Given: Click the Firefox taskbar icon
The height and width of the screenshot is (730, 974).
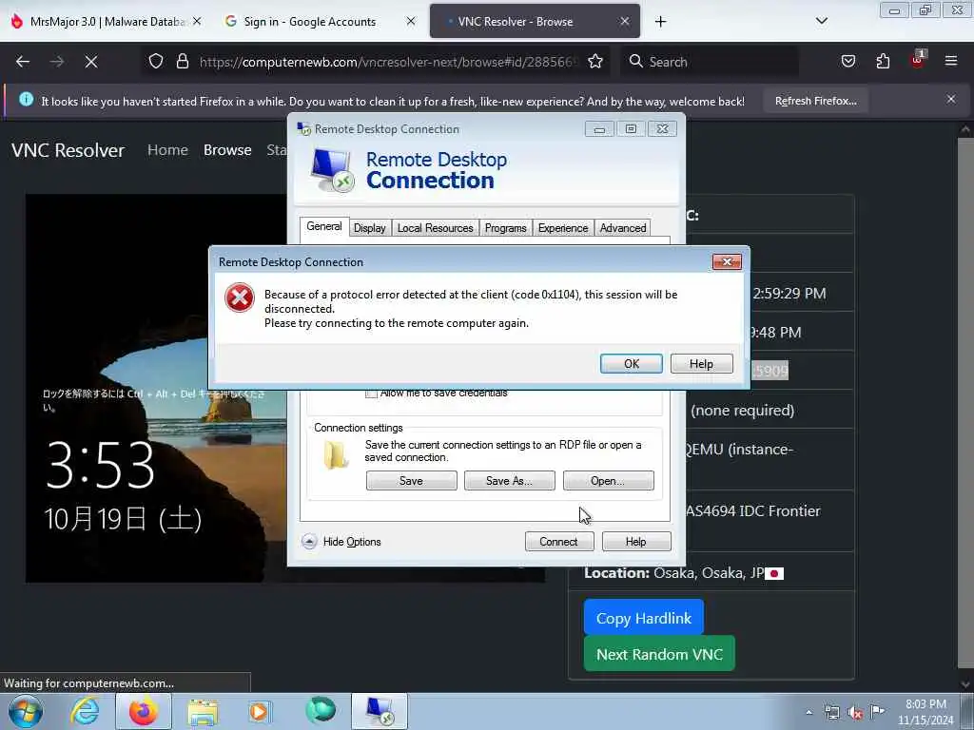Looking at the screenshot, I should click(x=144, y=711).
